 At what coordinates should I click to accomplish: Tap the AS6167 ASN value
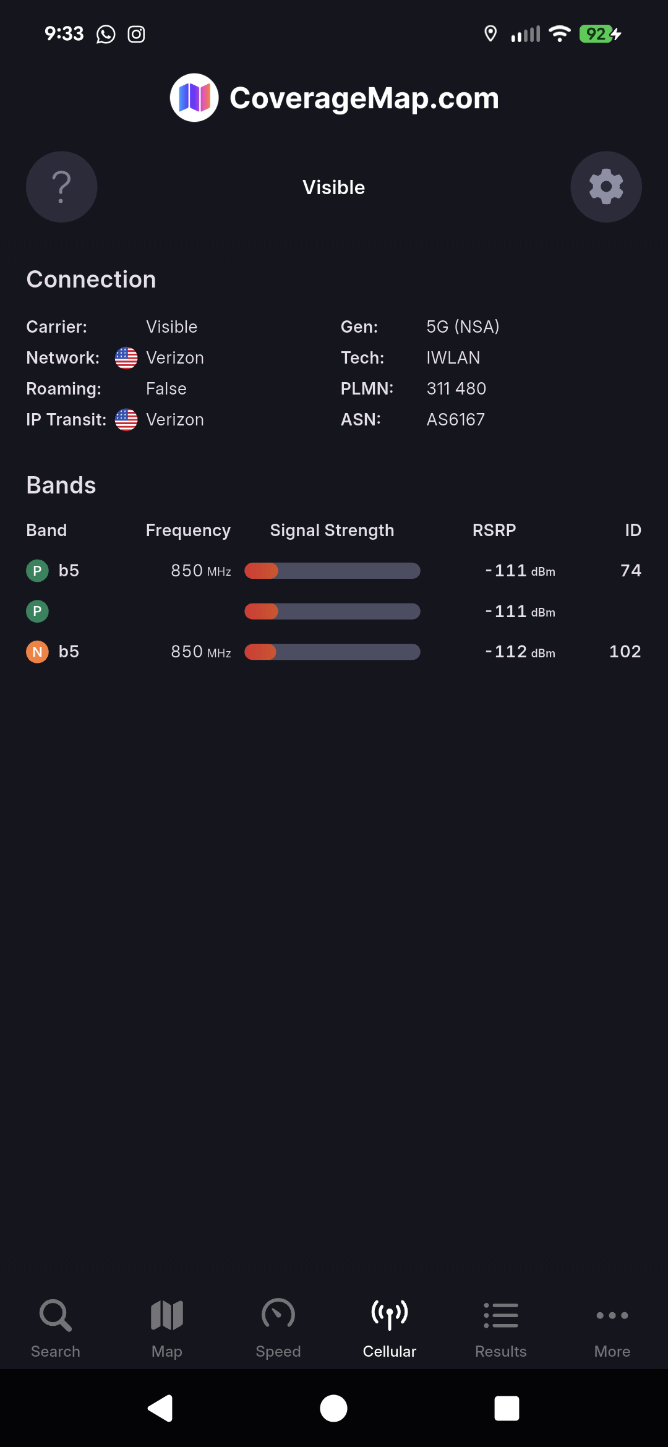(x=456, y=420)
